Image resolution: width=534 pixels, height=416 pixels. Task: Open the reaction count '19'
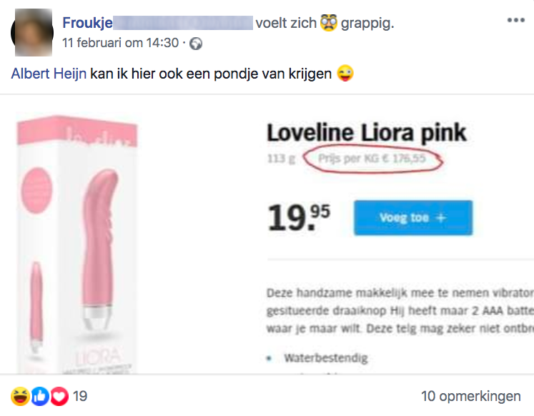[x=79, y=395]
